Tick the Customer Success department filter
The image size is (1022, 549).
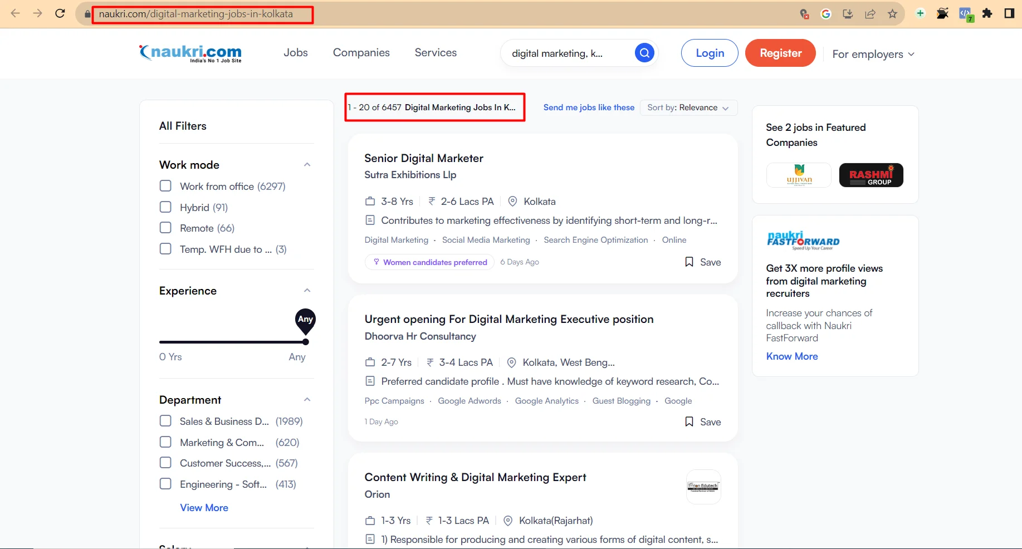[165, 463]
